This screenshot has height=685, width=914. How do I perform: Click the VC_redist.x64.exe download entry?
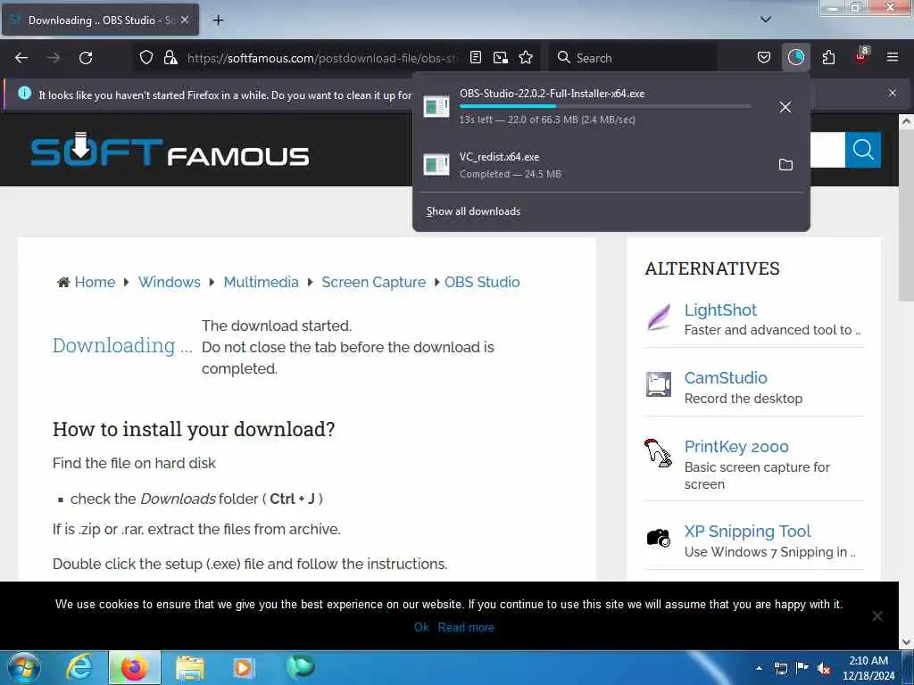click(x=594, y=165)
